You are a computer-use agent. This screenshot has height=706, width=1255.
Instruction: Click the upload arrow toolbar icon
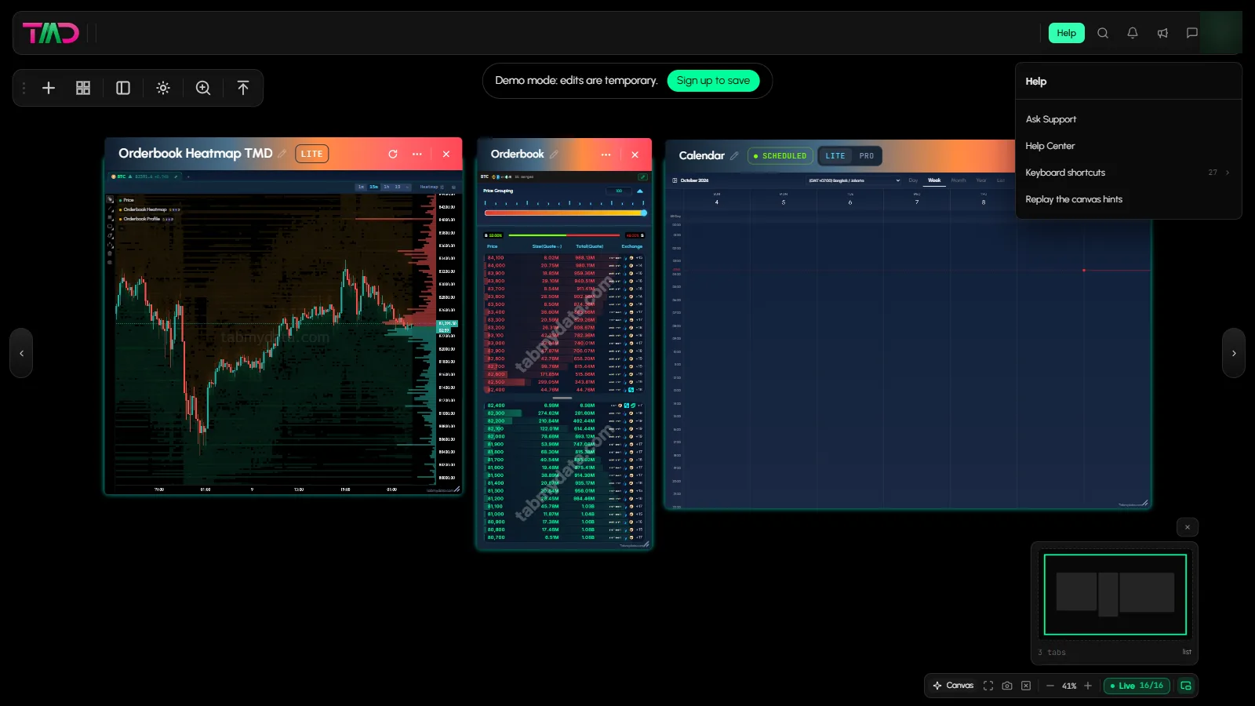[x=243, y=88]
